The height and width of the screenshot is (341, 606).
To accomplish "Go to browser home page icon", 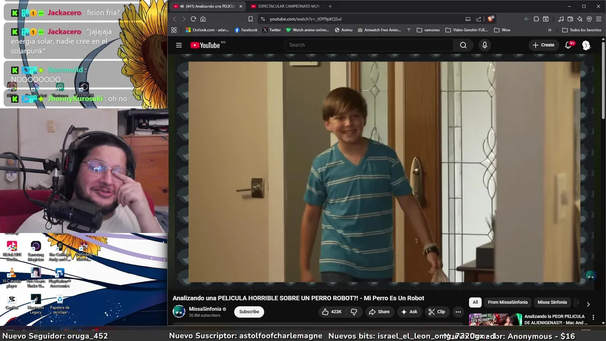I will tap(203, 19).
